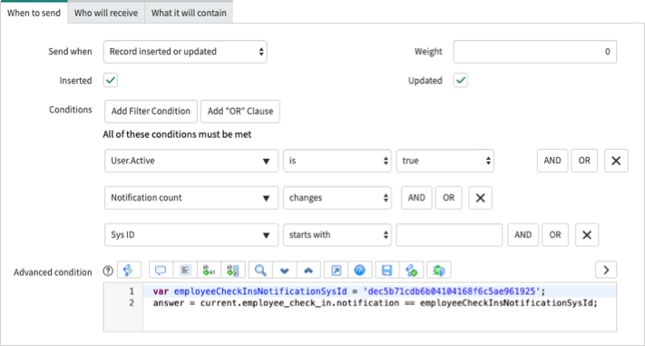Image resolution: width=645 pixels, height=346 pixels.
Task: Click AND on the User.Active row
Action: coord(552,161)
